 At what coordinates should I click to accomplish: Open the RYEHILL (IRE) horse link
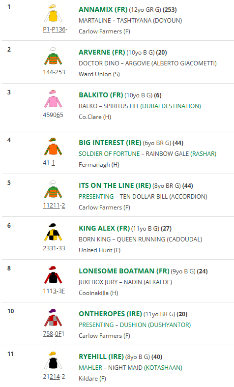click(x=101, y=357)
